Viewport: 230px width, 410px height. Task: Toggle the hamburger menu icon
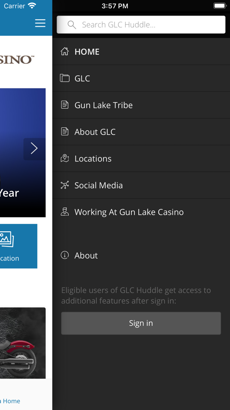click(x=40, y=23)
